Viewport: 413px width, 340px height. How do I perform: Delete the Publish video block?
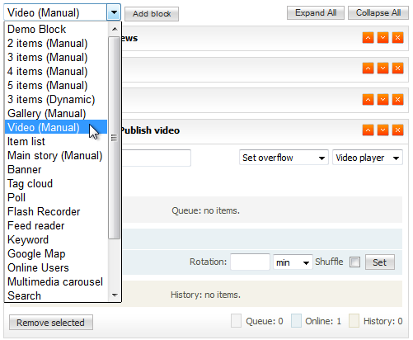point(397,130)
